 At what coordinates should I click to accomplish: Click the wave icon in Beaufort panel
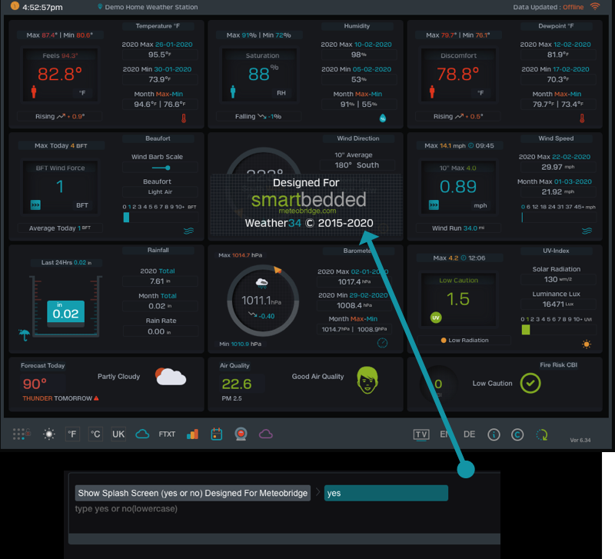(x=188, y=231)
